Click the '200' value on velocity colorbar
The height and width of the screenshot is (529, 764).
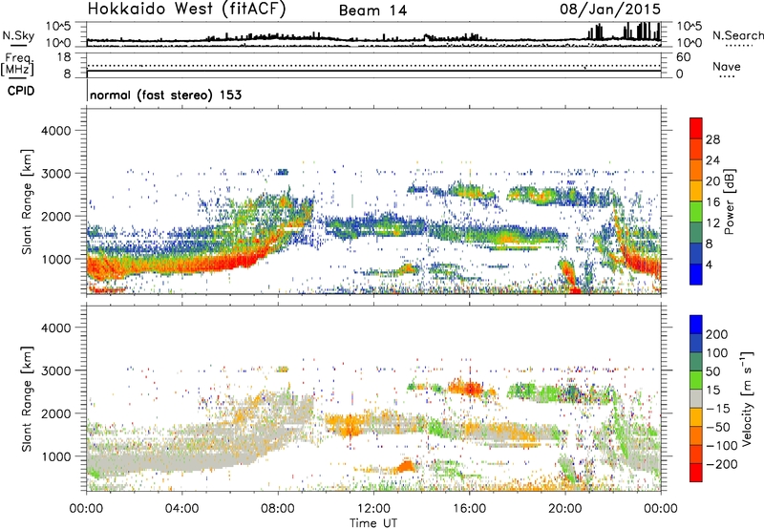pyautogui.click(x=717, y=334)
